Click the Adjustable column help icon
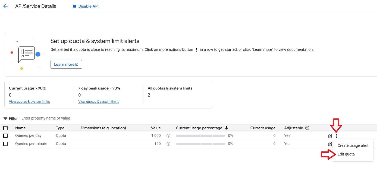This screenshot has height=169, width=377. [x=307, y=128]
